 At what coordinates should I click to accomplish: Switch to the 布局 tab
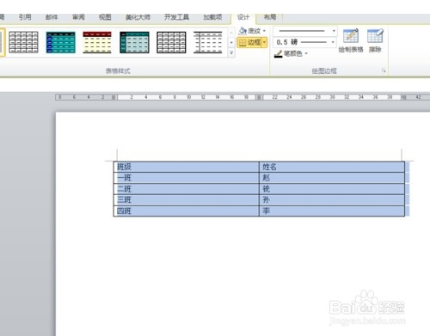270,17
